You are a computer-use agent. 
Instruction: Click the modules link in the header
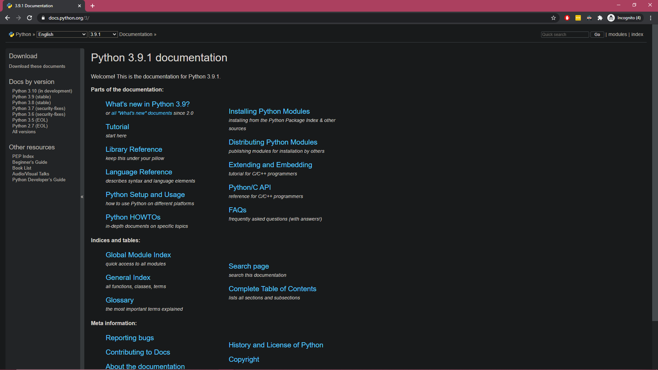(x=618, y=34)
